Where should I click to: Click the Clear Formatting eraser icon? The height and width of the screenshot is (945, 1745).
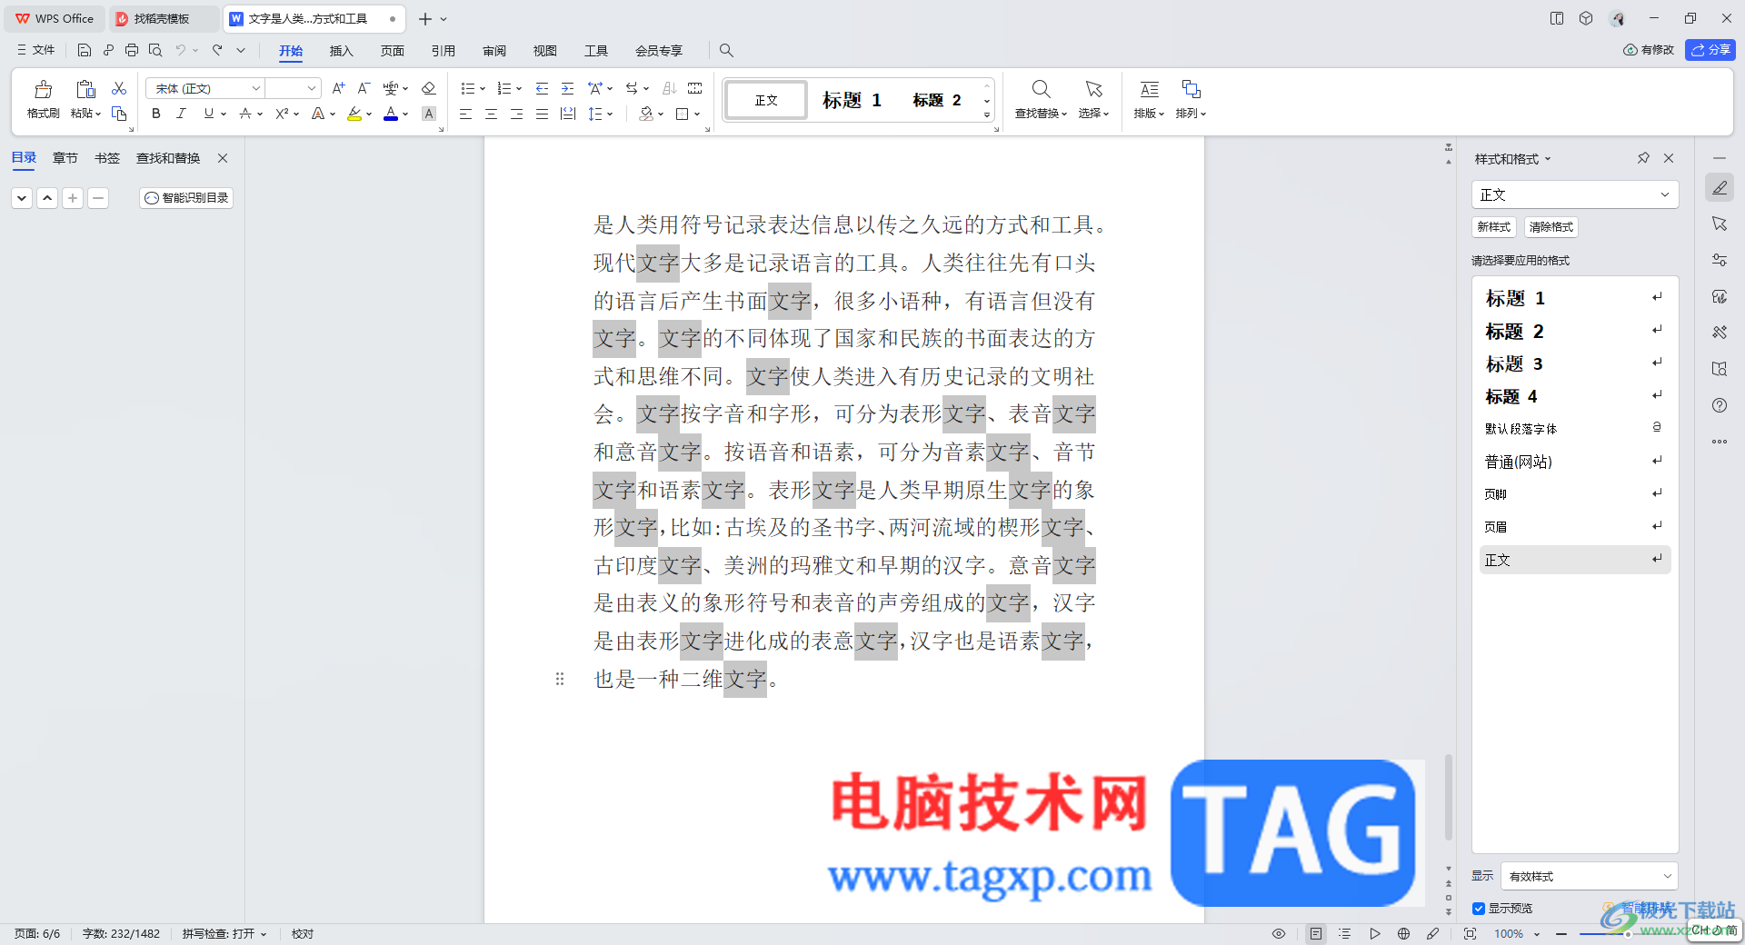pos(429,88)
